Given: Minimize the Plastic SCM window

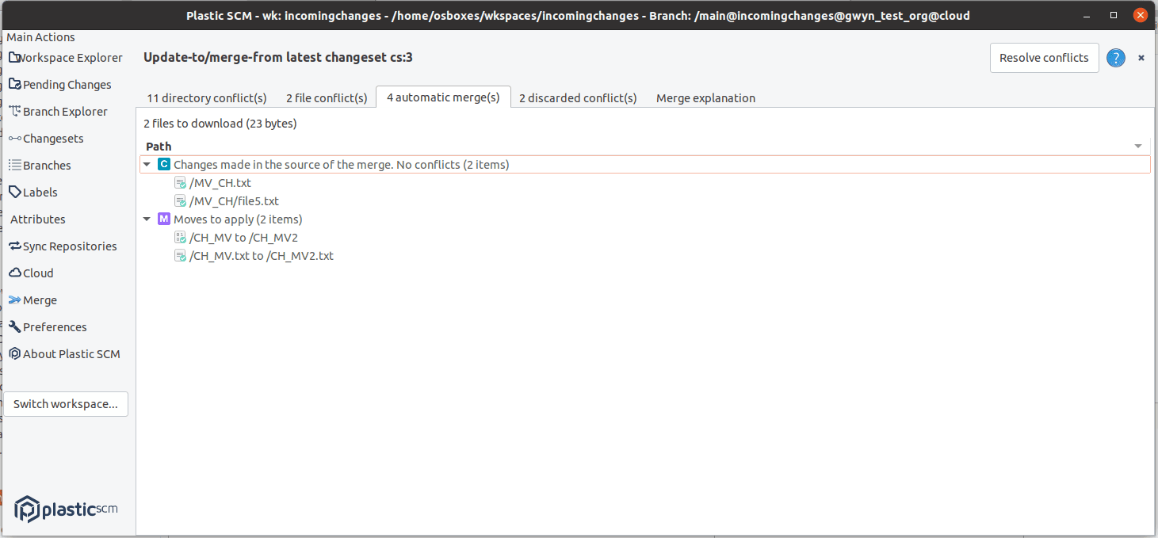Looking at the screenshot, I should coord(1087,15).
